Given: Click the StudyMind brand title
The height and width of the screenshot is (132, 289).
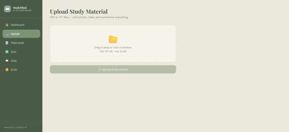Looking at the screenshot, I should pyautogui.click(x=20, y=8).
